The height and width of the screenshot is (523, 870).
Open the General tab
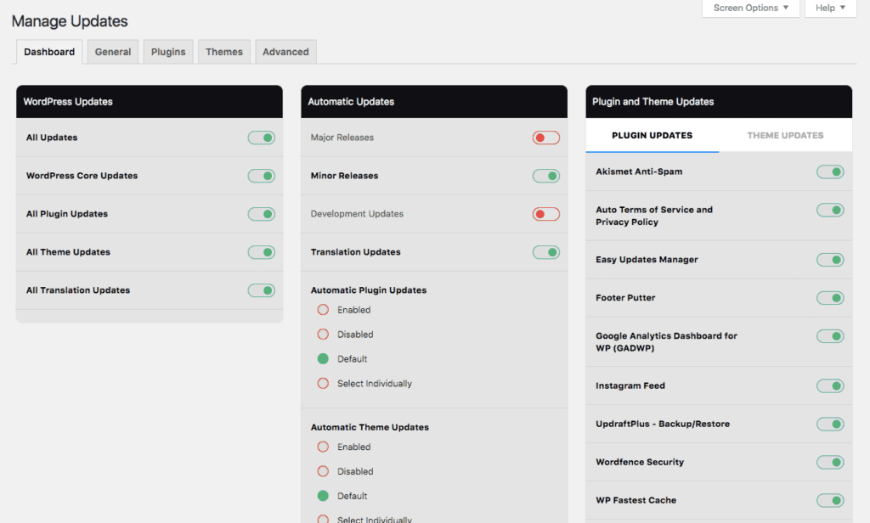tap(113, 52)
